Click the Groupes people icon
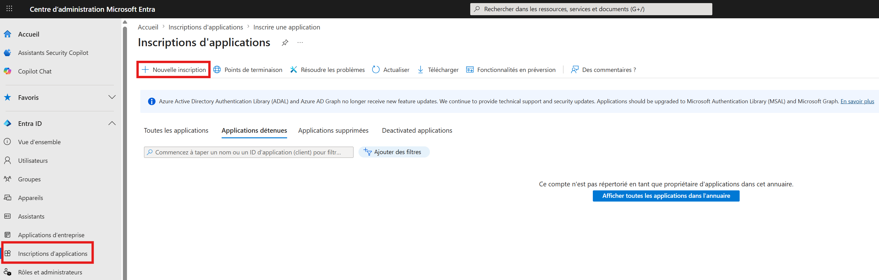 click(7, 179)
